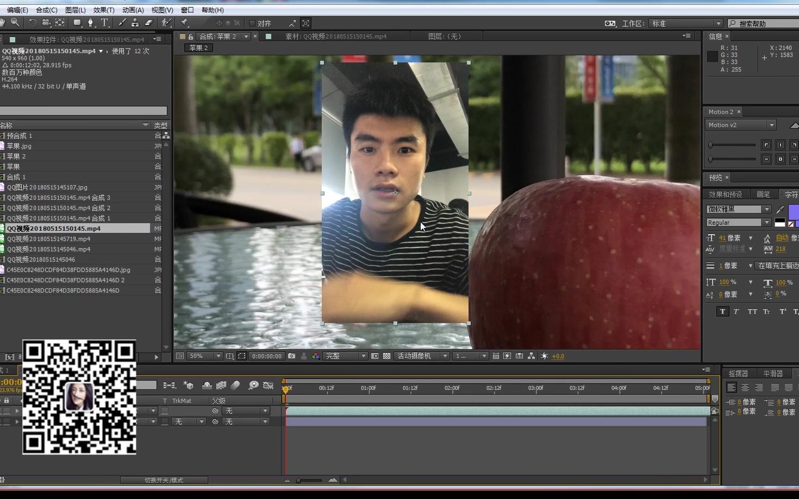Enable fast previews button
The height and width of the screenshot is (499, 799).
pyautogui.click(x=507, y=356)
